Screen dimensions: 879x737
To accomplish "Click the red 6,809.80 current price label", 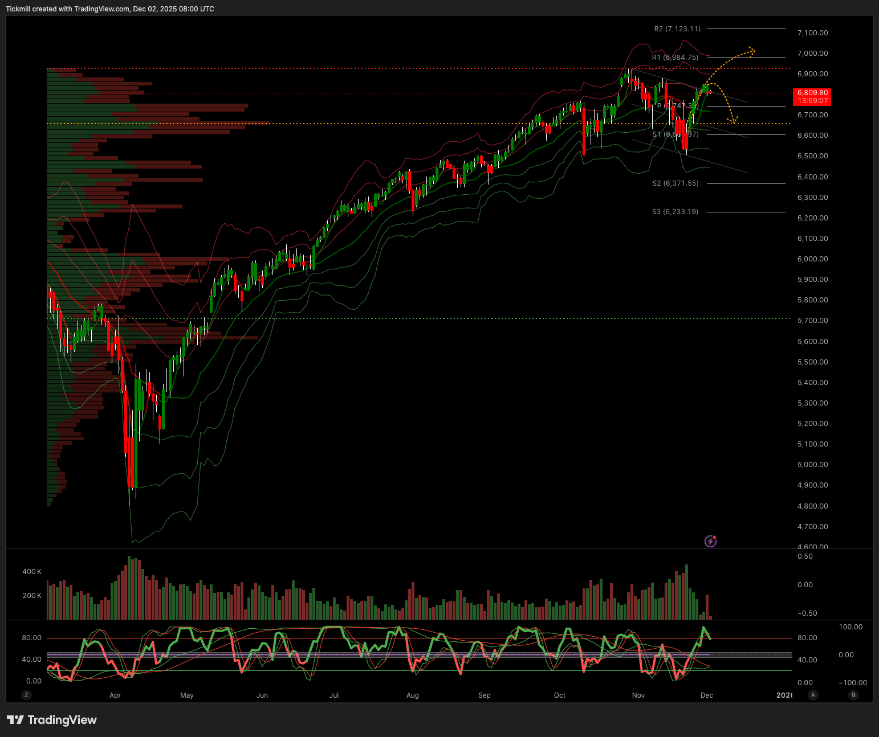I will pyautogui.click(x=812, y=93).
